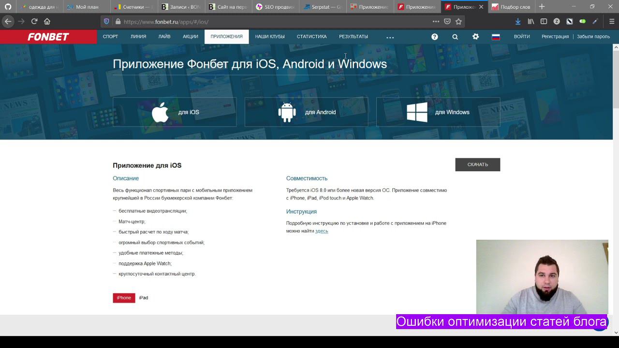This screenshot has width=619, height=348.
Task: Open the browser home page
Action: point(47,21)
